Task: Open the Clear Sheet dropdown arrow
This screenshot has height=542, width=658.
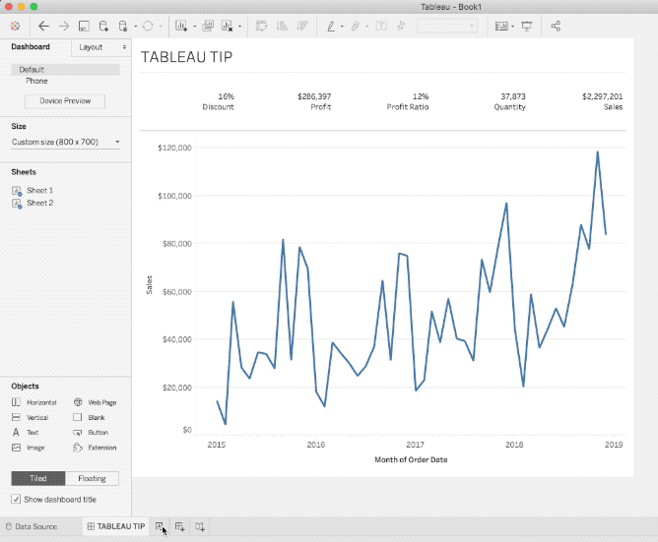Action: tap(240, 27)
